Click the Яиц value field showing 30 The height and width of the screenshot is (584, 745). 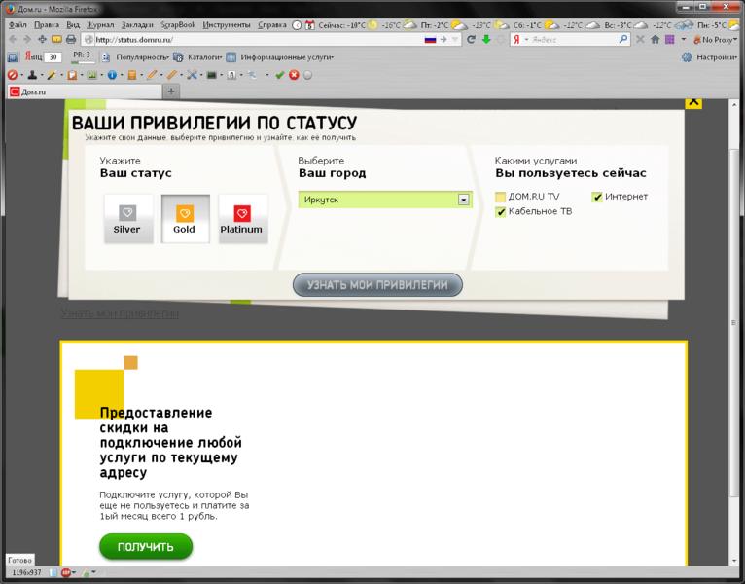[x=53, y=57]
